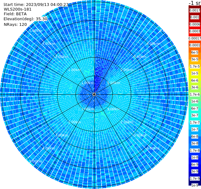Click the '5.00km' range label in the upper-left quadrant
Image resolution: width=201 pixels, height=189 pixels.
click(x=35, y=31)
